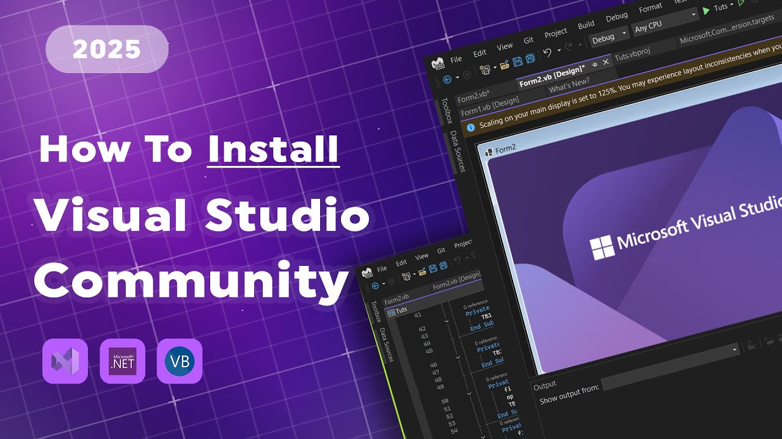Open the Tuts scope dropdown in code editor

[434, 300]
